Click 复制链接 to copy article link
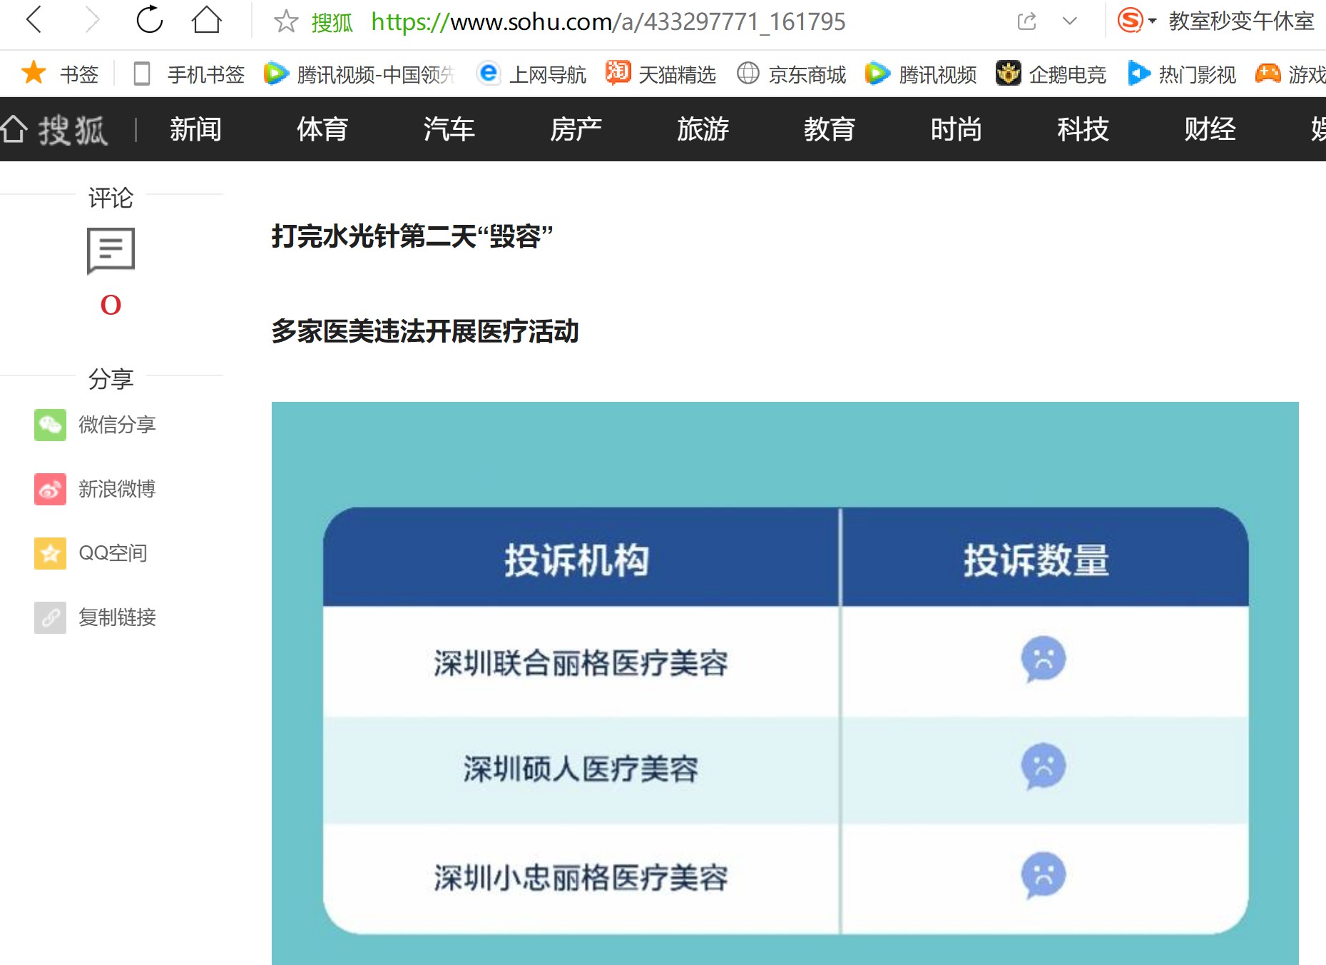The width and height of the screenshot is (1326, 965). (x=95, y=617)
